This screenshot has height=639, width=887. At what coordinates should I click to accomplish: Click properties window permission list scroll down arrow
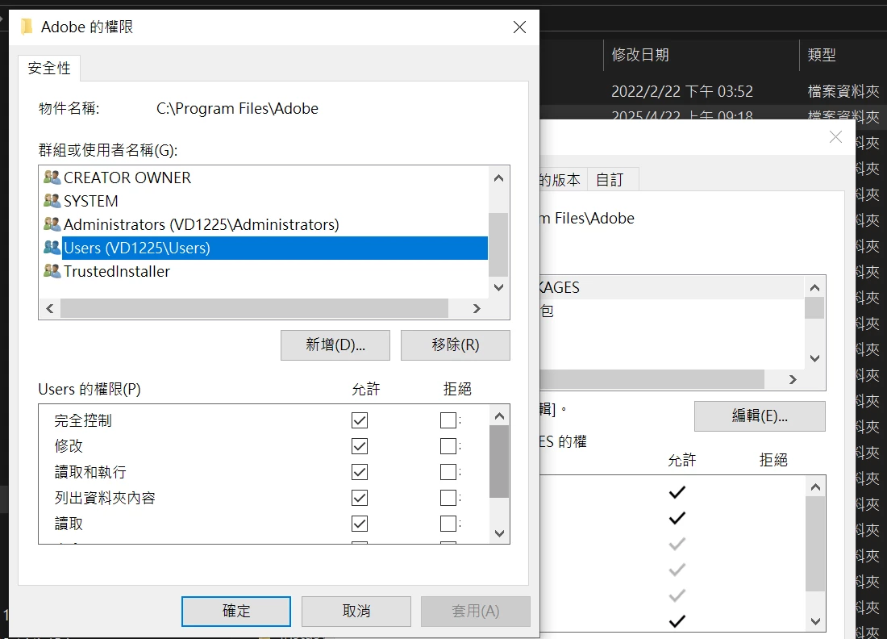tap(815, 621)
